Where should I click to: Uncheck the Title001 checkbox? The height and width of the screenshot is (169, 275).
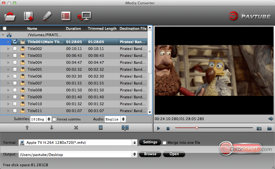point(15,42)
